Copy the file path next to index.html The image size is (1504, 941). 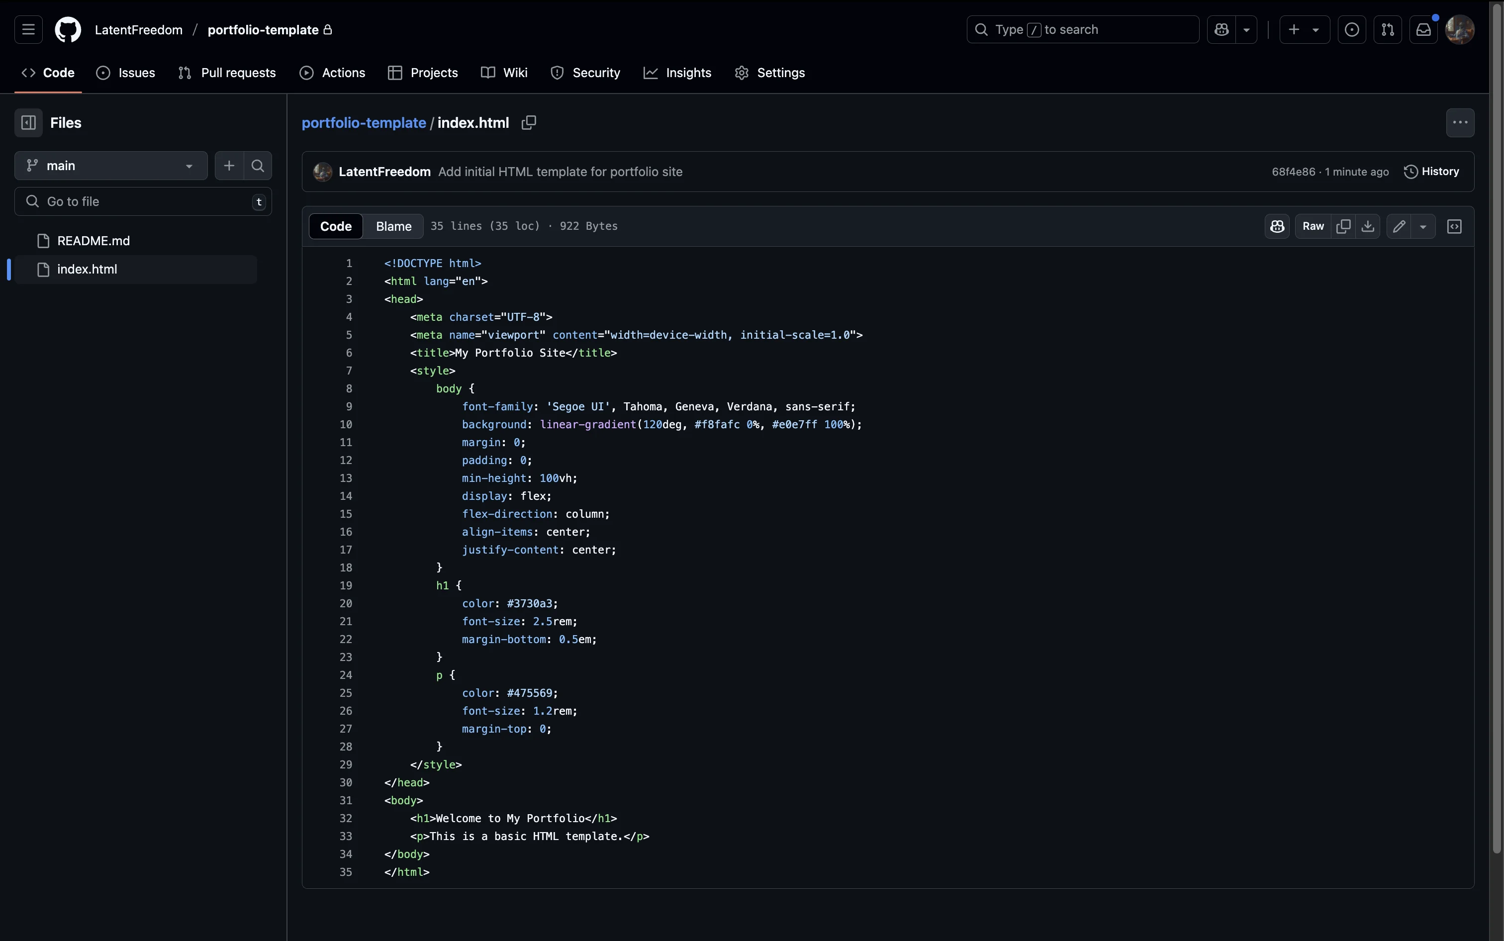point(529,123)
